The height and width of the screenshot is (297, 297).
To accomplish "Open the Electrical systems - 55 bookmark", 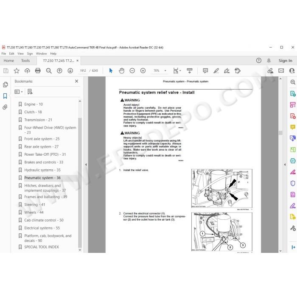I will (x=42, y=228).
